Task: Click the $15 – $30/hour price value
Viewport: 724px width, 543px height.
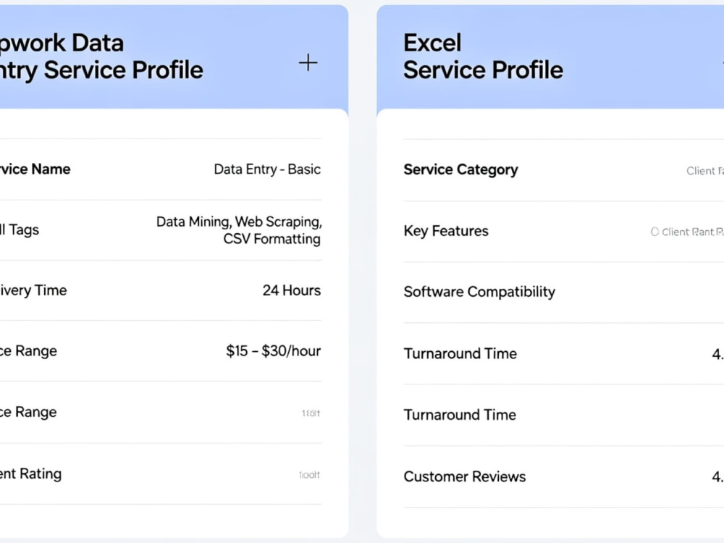Action: 274,350
